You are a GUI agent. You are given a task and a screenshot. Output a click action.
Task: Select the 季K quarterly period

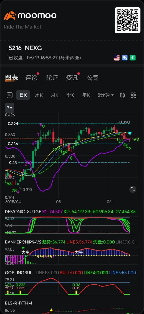coord(70,95)
